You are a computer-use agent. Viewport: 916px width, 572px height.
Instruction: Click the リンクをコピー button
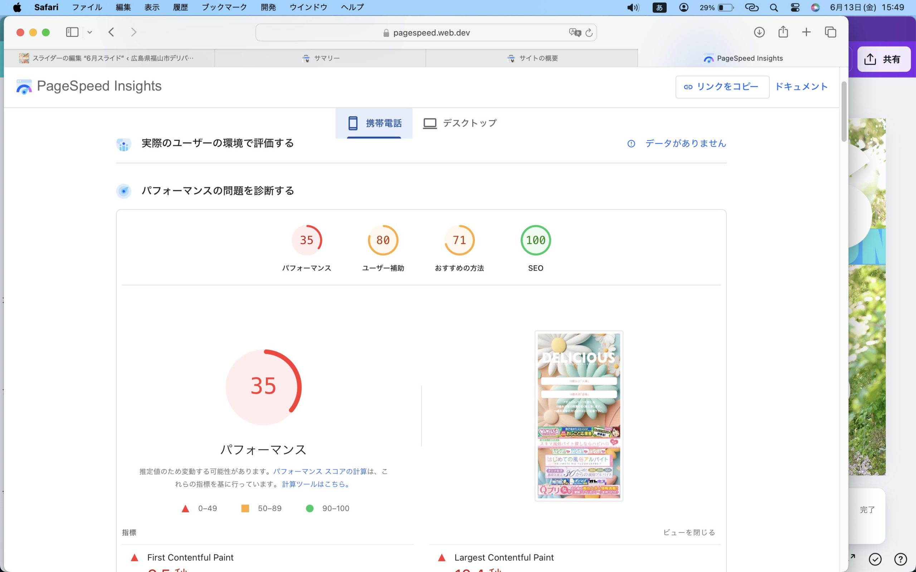(x=722, y=87)
